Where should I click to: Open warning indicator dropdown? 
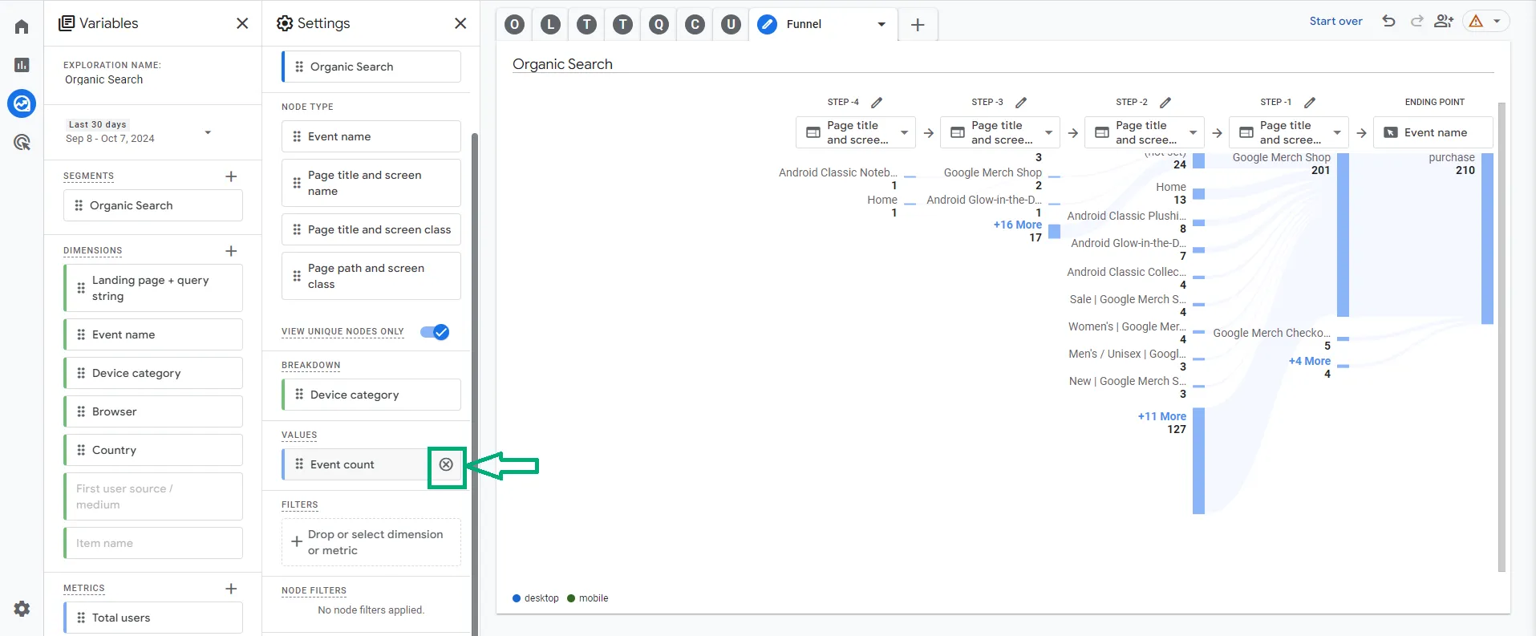[x=1485, y=22]
